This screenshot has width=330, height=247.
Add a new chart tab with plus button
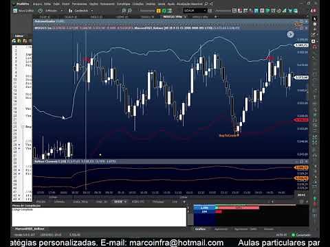coord(215,17)
